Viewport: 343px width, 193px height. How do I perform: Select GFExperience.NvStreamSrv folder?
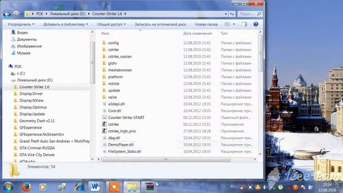pyautogui.click(x=42, y=135)
